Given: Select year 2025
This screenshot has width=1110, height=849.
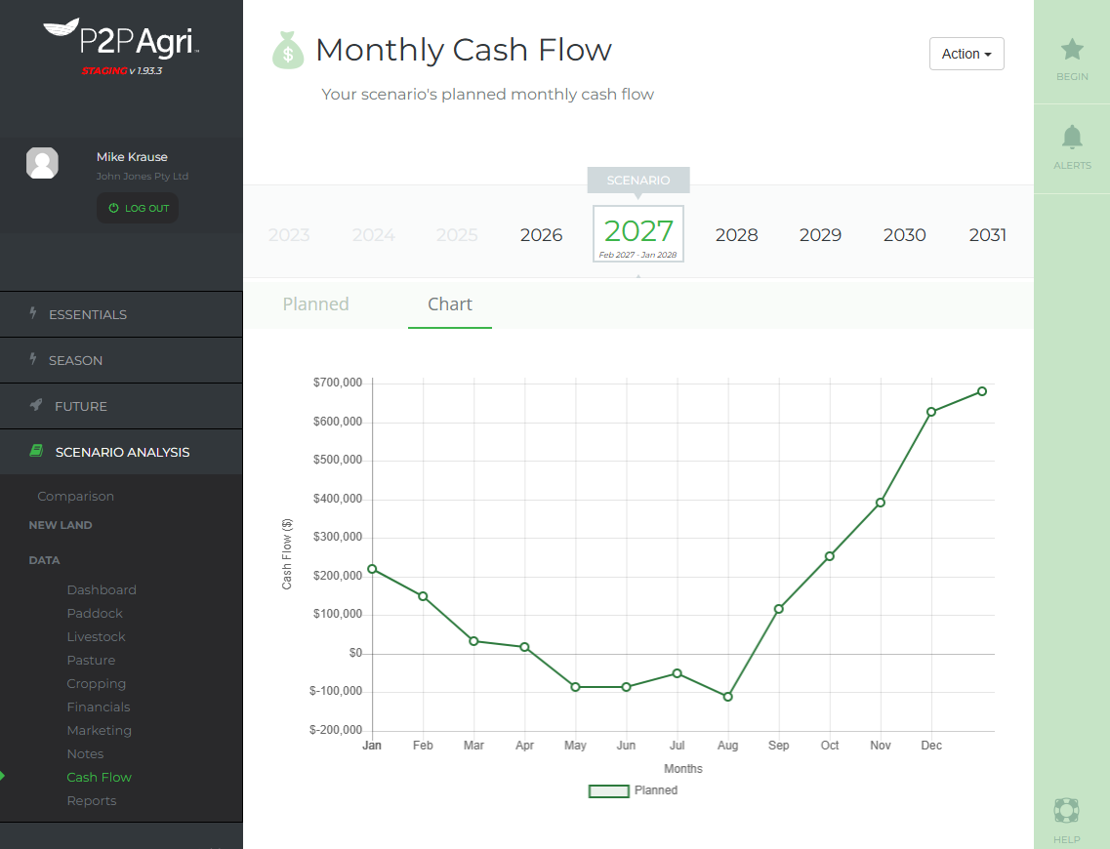Looking at the screenshot, I should (x=457, y=235).
